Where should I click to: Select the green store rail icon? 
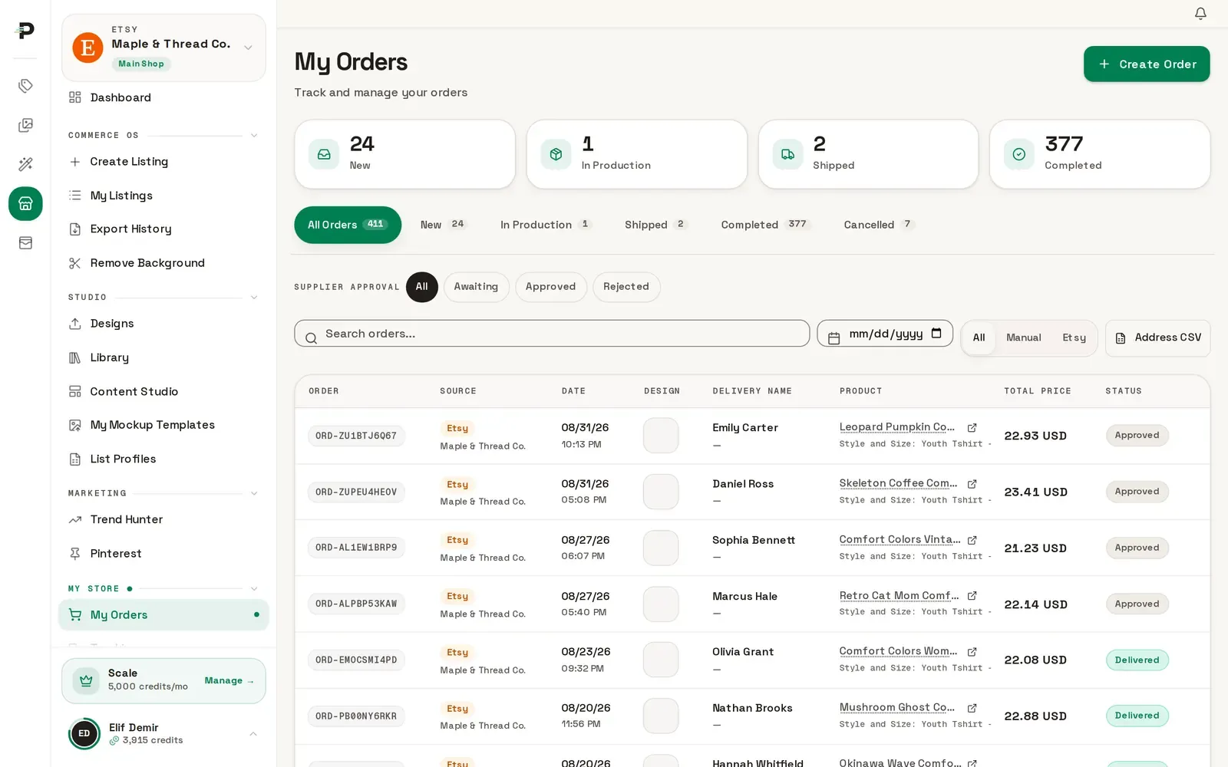coord(25,204)
